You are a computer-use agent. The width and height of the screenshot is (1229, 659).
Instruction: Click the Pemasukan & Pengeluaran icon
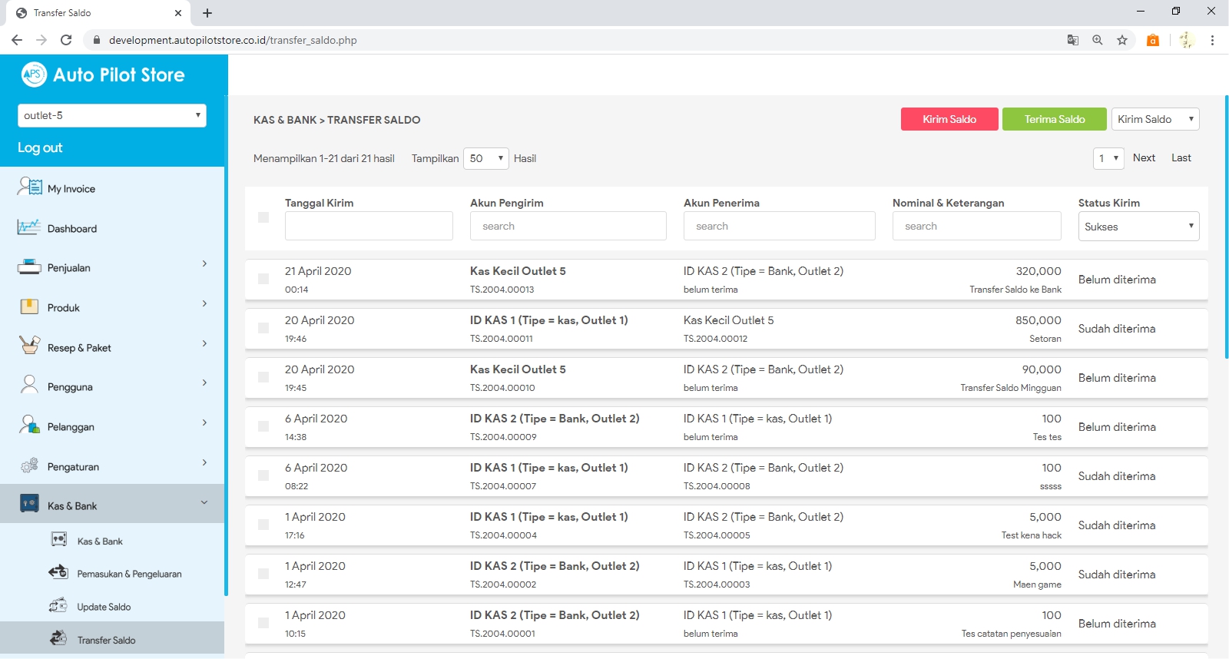[58, 572]
